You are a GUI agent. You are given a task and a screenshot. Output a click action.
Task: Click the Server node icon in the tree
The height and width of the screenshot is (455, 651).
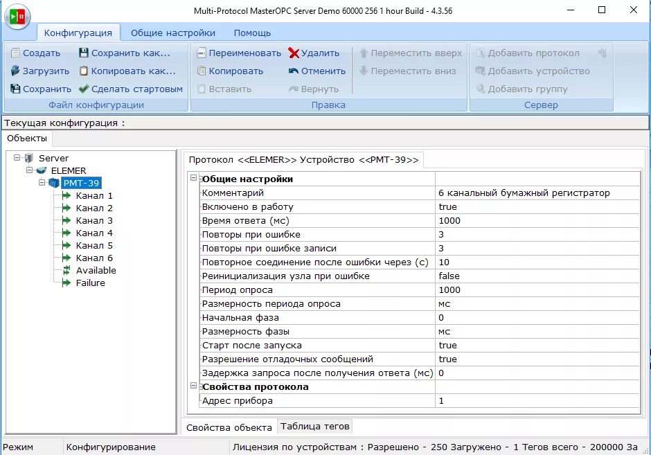pos(29,158)
